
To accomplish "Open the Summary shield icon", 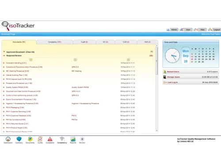I will coord(19,139).
